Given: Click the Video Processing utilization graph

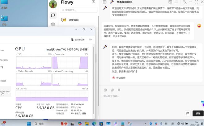Looking at the screenshot, I should tap(70, 79).
